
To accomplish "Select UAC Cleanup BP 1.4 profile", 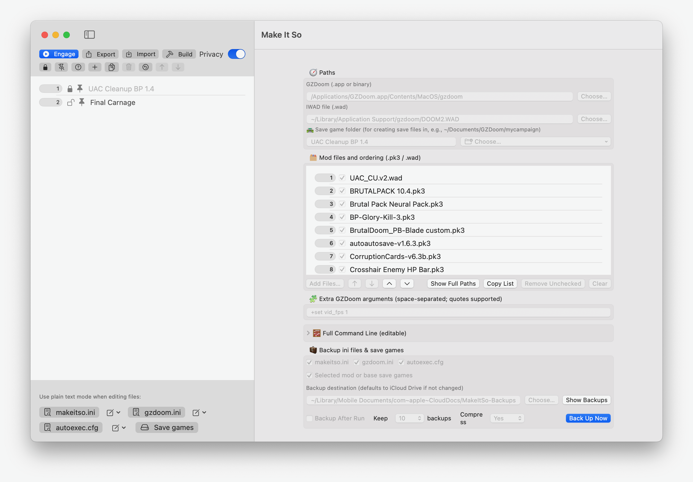I will [x=142, y=89].
